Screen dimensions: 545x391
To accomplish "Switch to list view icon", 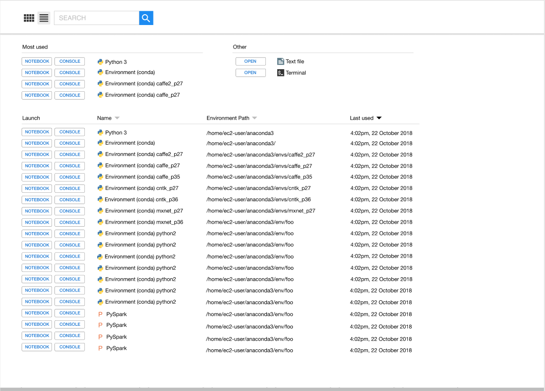I will [44, 18].
